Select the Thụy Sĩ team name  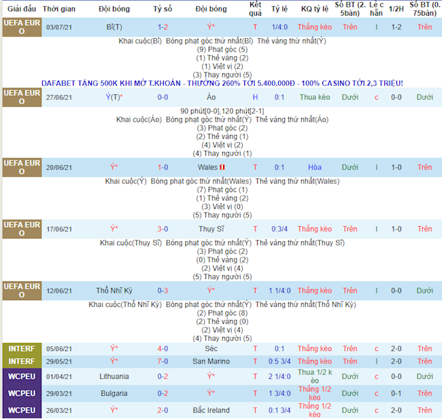211,229
